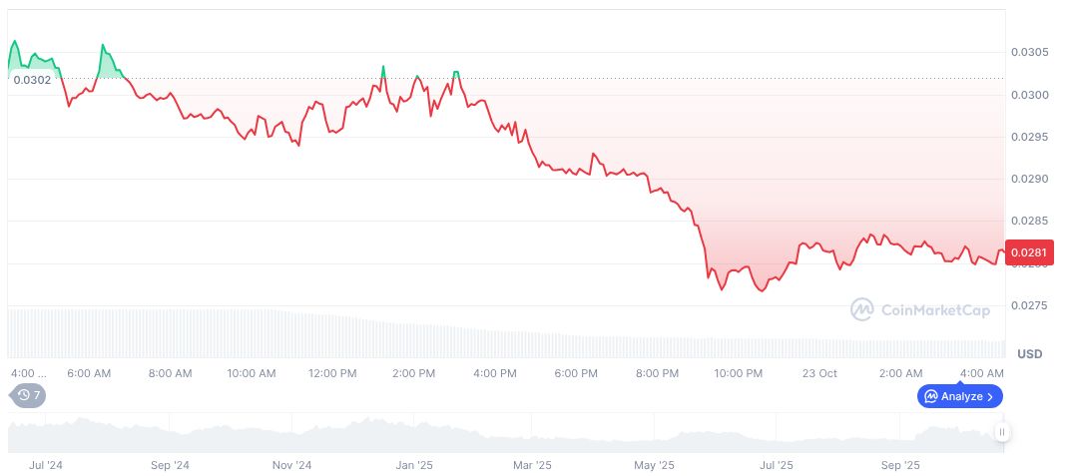Select Jan '25 in the range navigator
Viewport: 1070px width, 476px height.
click(414, 465)
